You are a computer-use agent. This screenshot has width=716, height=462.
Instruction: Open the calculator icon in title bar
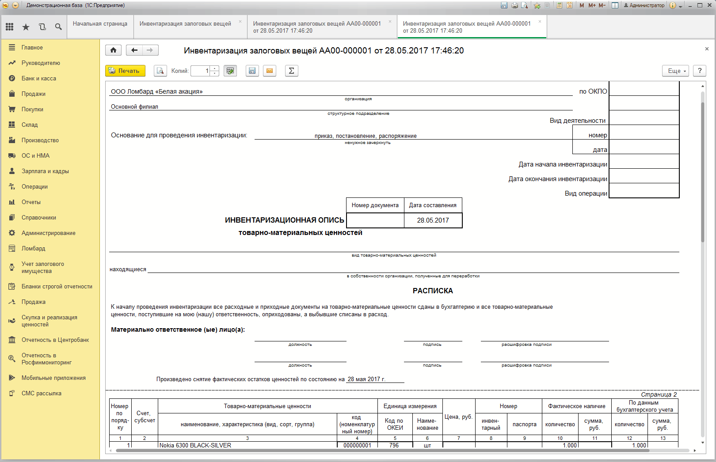point(559,5)
